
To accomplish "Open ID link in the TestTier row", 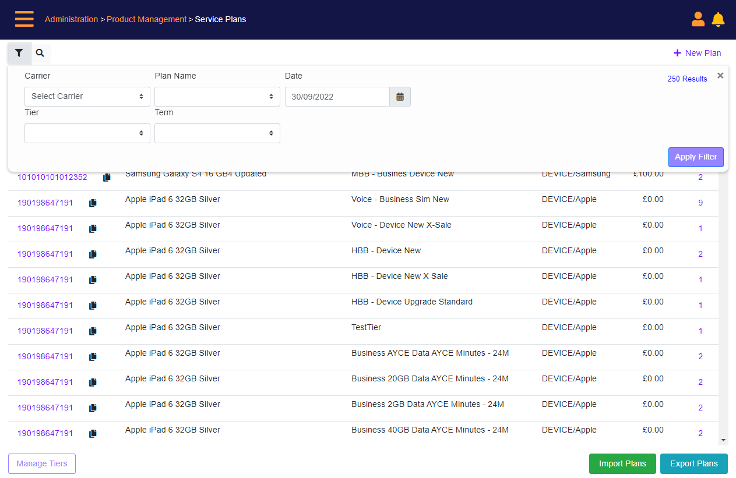I will pyautogui.click(x=45, y=331).
